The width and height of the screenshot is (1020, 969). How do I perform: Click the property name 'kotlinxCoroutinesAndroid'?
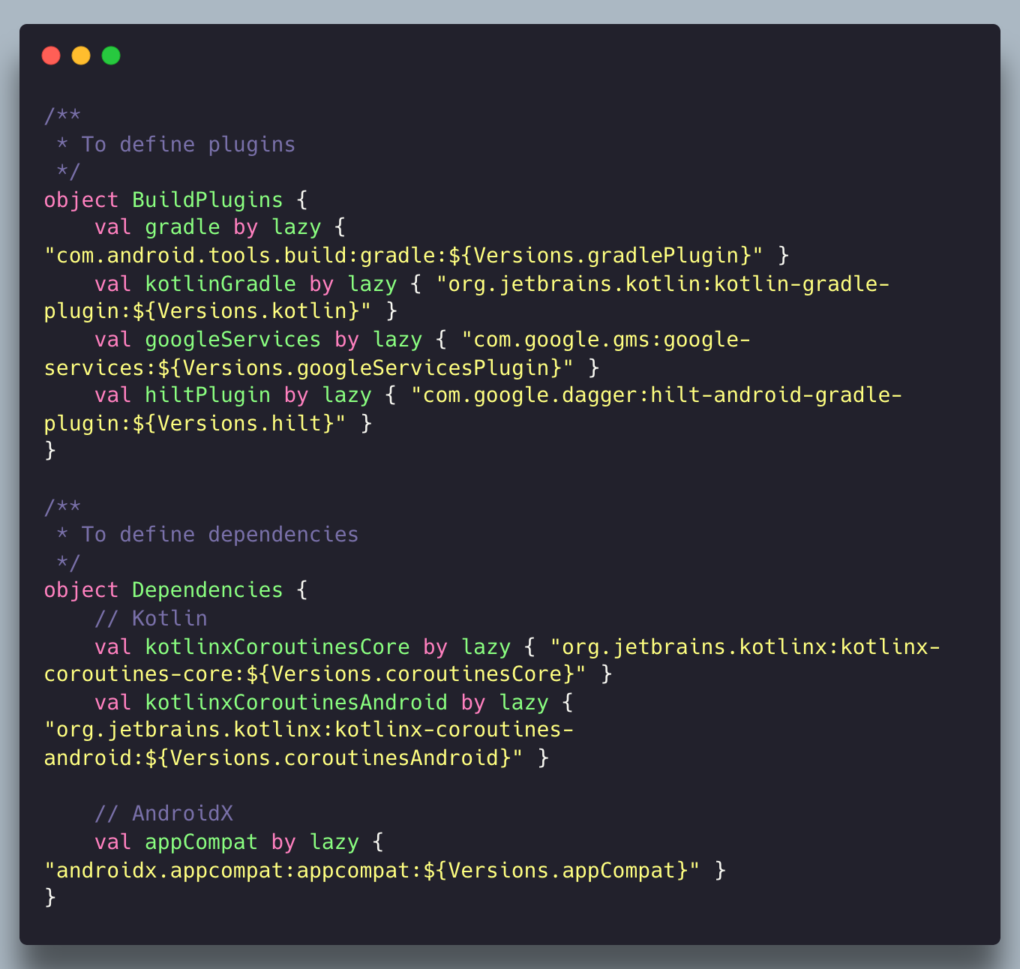coord(296,702)
